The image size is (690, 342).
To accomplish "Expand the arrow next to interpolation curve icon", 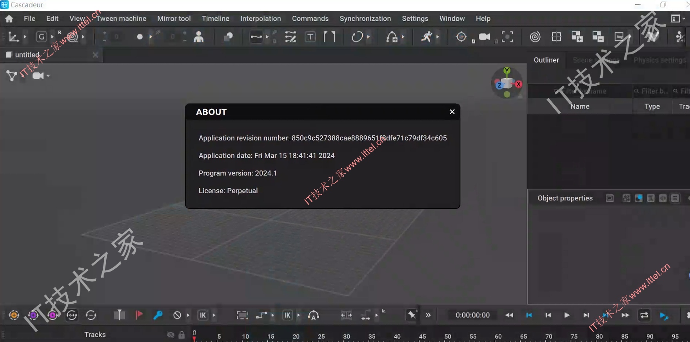I will click(267, 37).
